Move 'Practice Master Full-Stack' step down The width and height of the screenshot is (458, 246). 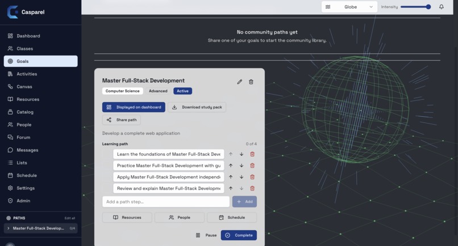242,166
